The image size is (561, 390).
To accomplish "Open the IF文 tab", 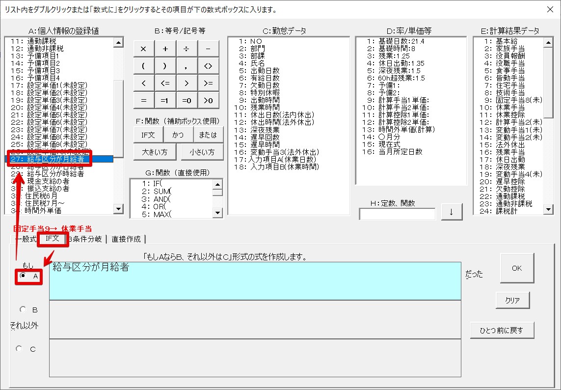I will click(x=53, y=239).
